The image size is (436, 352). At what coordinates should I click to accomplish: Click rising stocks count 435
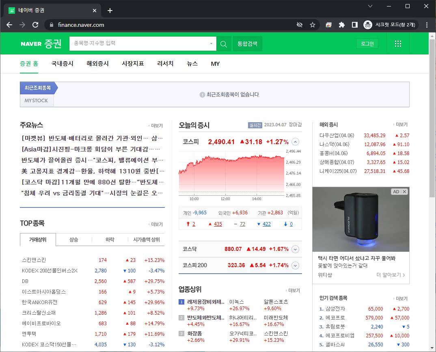218,224
